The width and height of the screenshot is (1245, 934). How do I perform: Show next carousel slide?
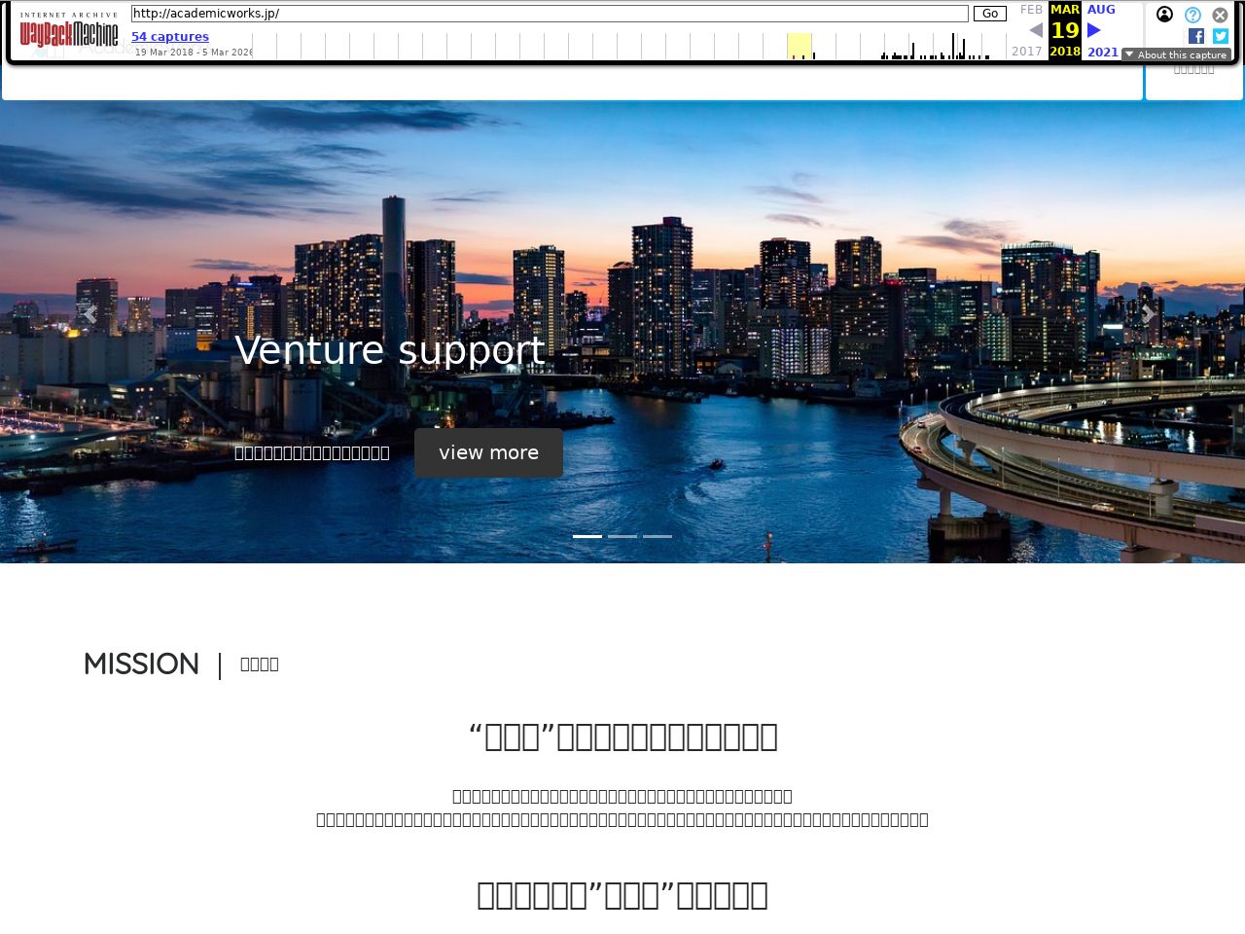click(1150, 314)
